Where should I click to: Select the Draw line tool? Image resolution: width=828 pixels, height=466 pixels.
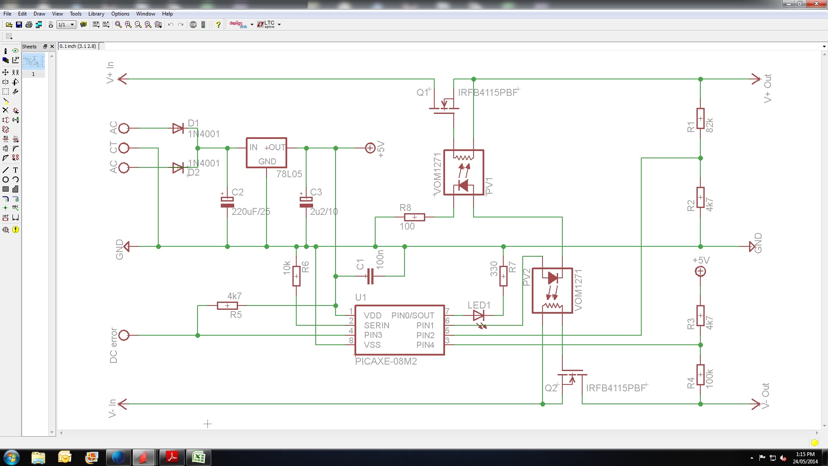tap(6, 170)
